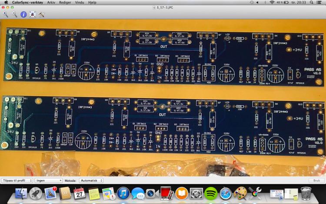Screen dimensions: 326x204
Task: Open the Vindu menu
Action: coord(80,3)
